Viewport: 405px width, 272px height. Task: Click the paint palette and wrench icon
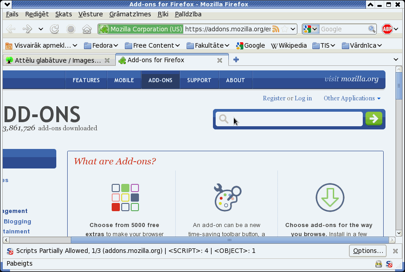227,197
